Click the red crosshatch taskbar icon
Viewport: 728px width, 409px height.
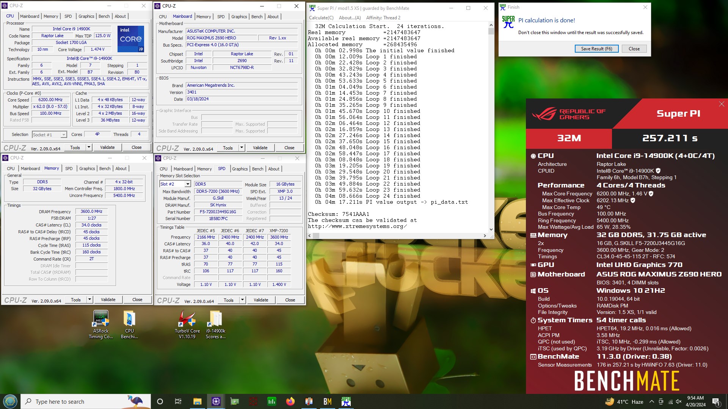pos(253,401)
